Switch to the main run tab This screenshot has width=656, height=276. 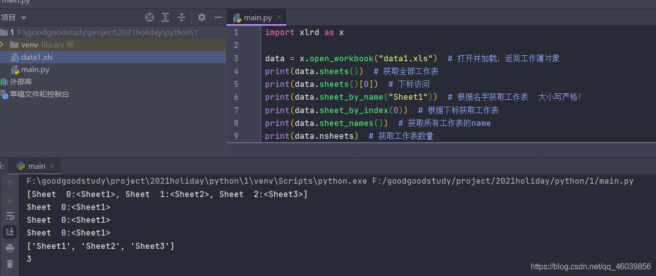click(36, 166)
